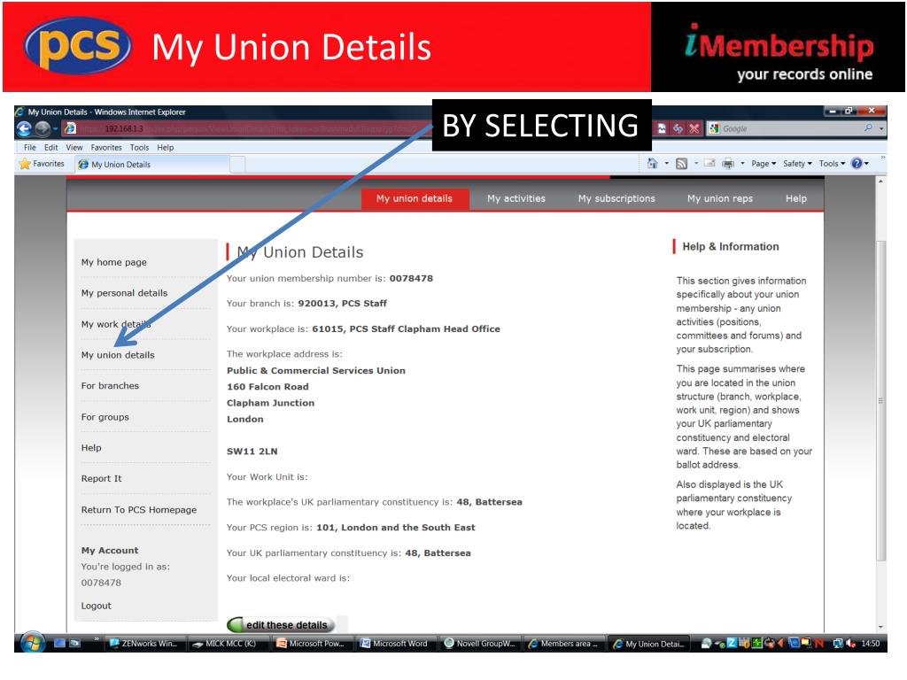Open the Help tab in site navigation

tap(796, 198)
